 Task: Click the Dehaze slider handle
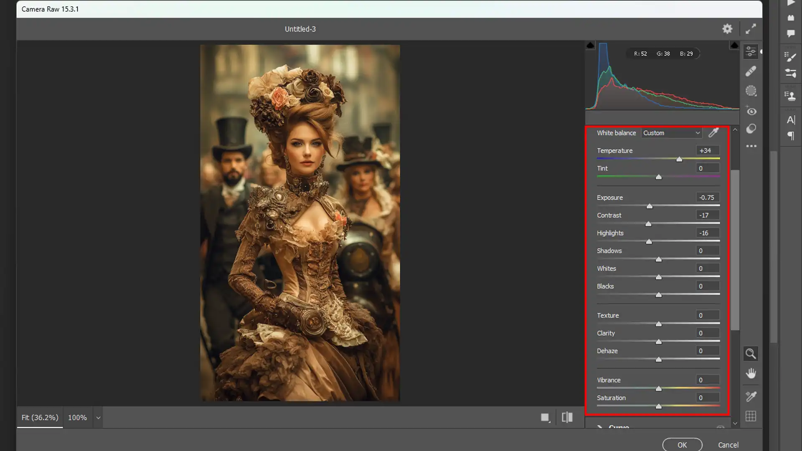click(659, 360)
